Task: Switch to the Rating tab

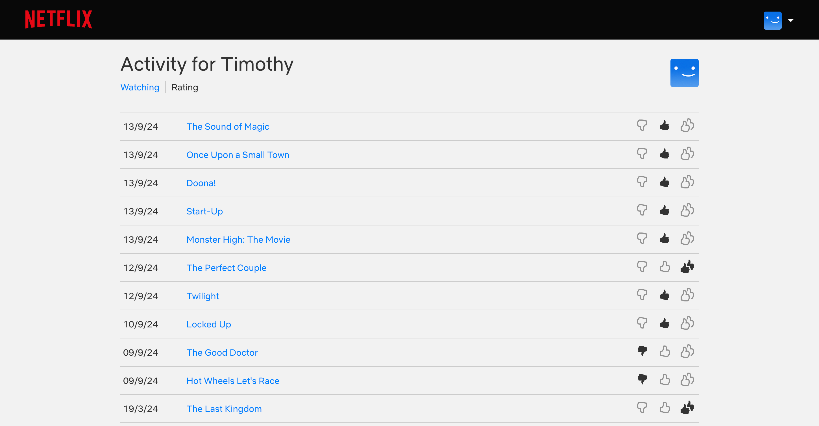Action: (184, 87)
